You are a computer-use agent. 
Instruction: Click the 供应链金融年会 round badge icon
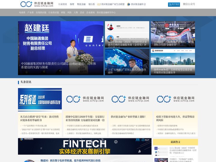[x=128, y=4]
